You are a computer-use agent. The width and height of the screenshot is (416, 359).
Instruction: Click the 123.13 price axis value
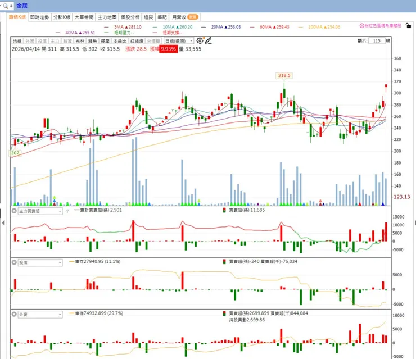point(401,197)
